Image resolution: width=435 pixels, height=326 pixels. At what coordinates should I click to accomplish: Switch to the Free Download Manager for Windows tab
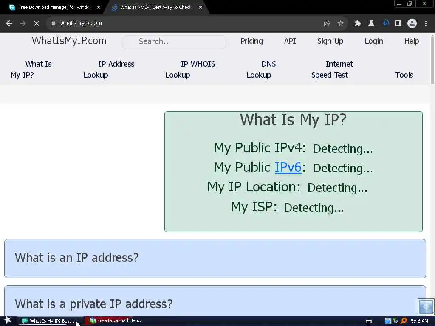tap(54, 8)
